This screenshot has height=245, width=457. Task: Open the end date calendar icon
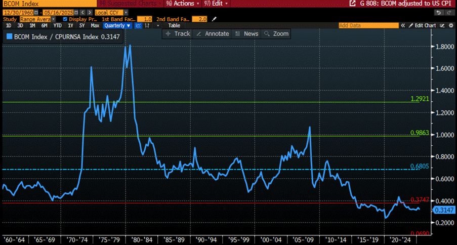pos(76,13)
